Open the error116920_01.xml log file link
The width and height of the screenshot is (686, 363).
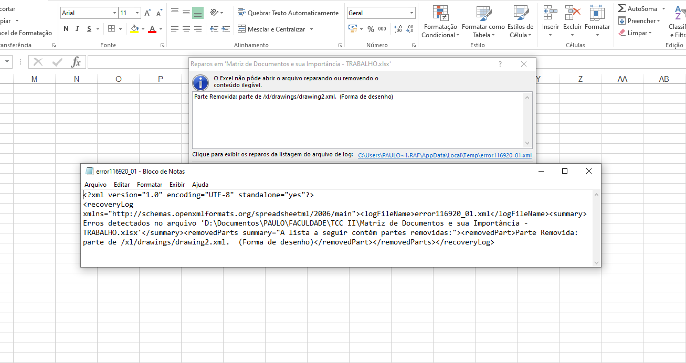[445, 155]
